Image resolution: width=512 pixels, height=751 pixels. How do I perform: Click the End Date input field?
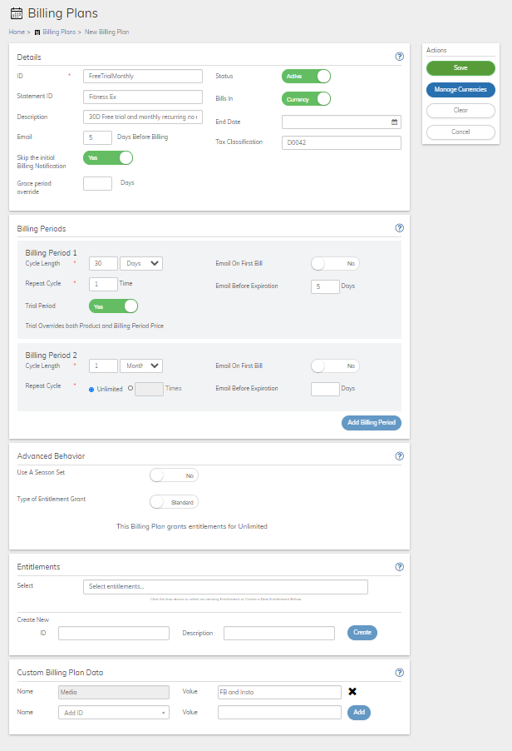pos(342,122)
